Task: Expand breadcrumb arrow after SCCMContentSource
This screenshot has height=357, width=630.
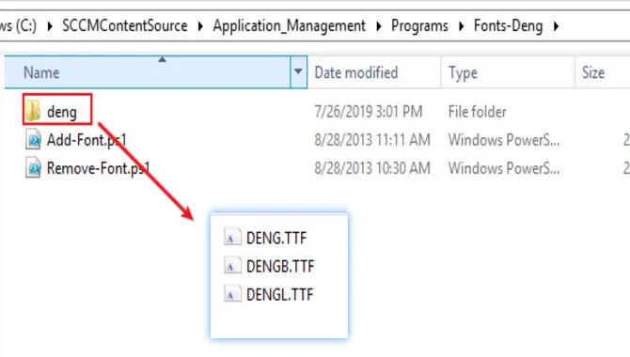Action: 200,26
